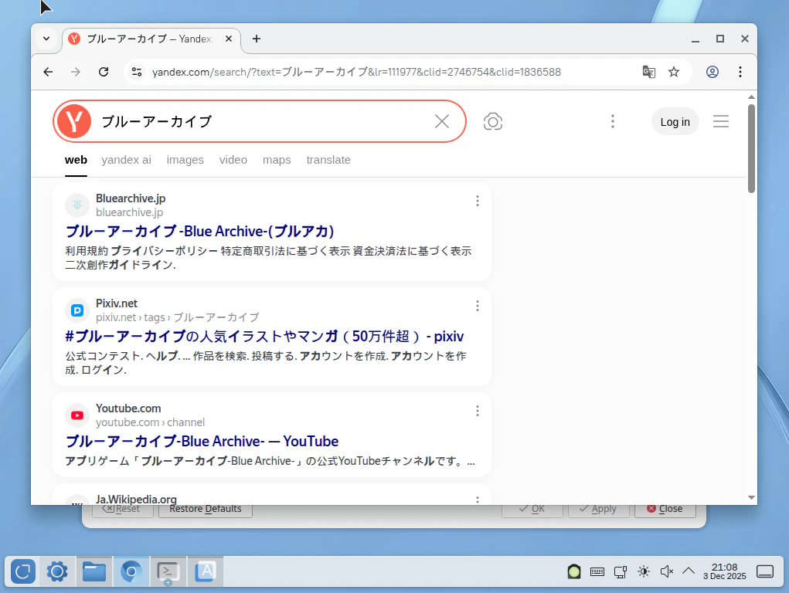Open the terminal from the taskbar
The width and height of the screenshot is (789, 593).
pos(168,572)
